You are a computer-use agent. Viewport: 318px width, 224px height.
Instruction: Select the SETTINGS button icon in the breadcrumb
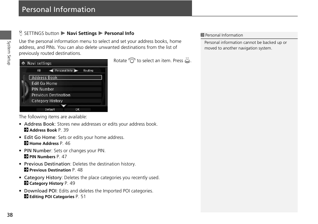point(21,33)
